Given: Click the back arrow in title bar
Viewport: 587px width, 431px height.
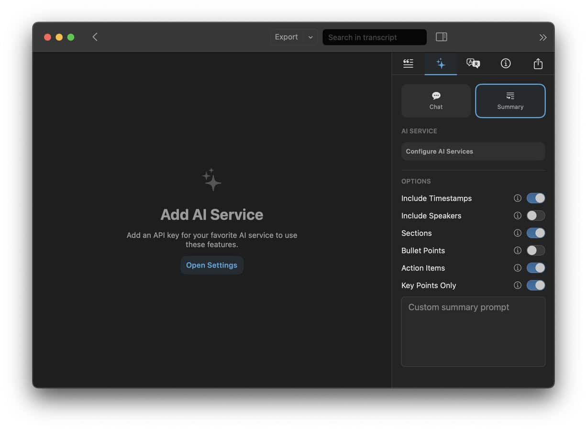Looking at the screenshot, I should [x=95, y=37].
